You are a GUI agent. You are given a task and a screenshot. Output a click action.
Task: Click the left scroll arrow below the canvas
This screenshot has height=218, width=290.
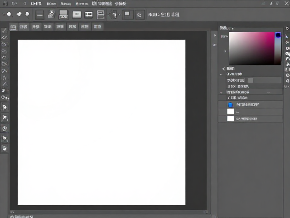(x=12, y=212)
